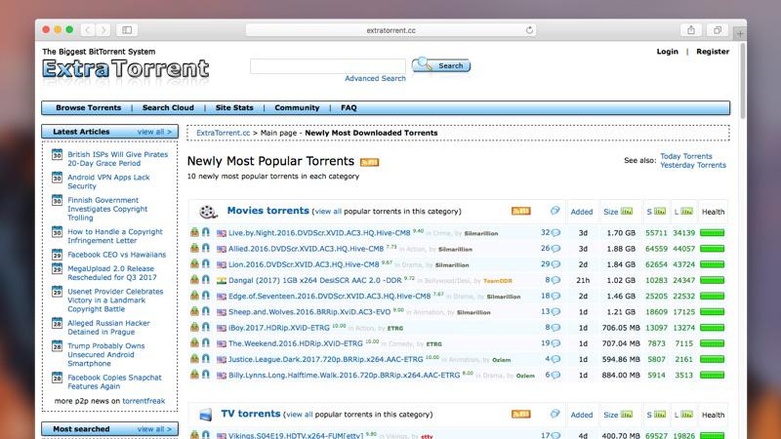Click uploader Silmarillion on Live.by.Night row
This screenshot has width=781, height=439.
pyautogui.click(x=480, y=233)
